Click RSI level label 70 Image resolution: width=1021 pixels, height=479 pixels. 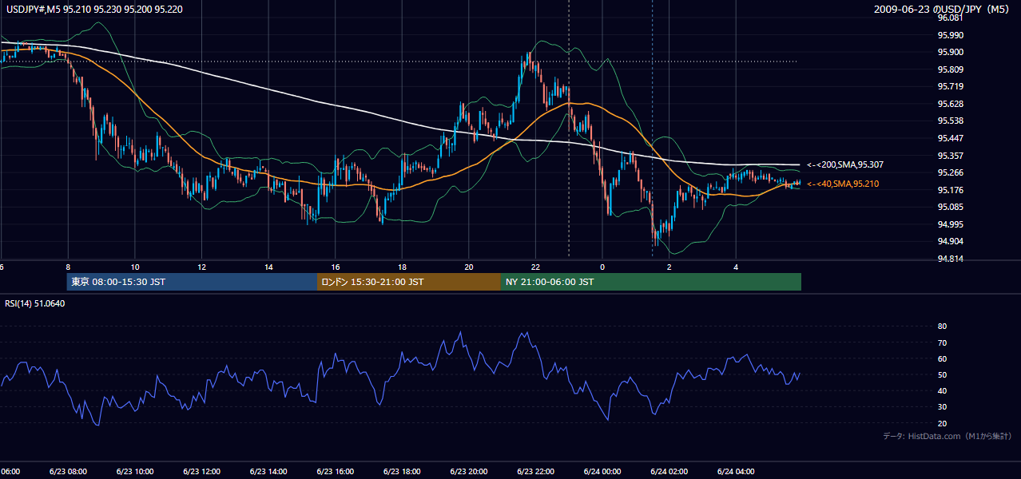pyautogui.click(x=942, y=342)
